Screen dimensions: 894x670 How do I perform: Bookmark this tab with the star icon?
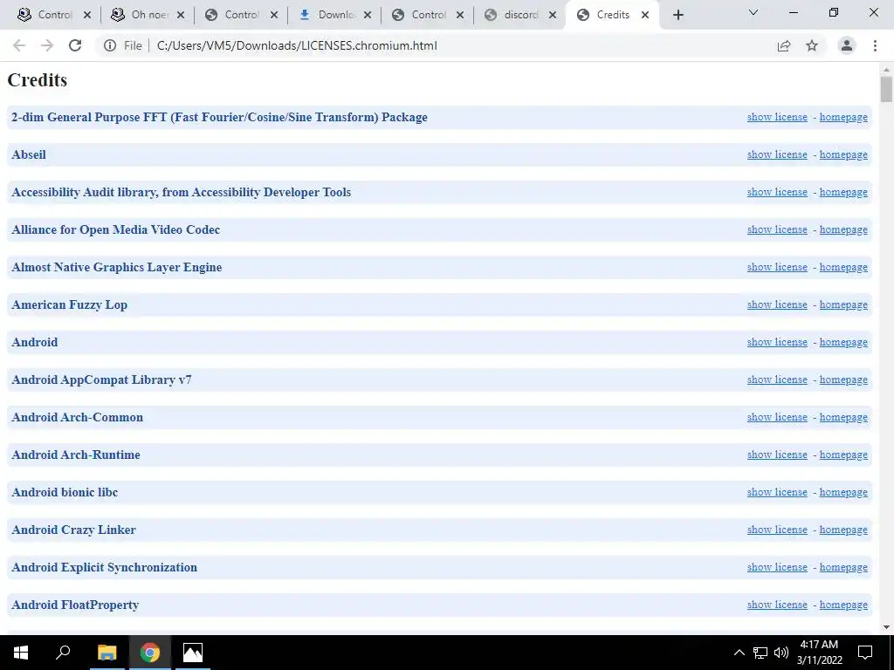point(812,45)
